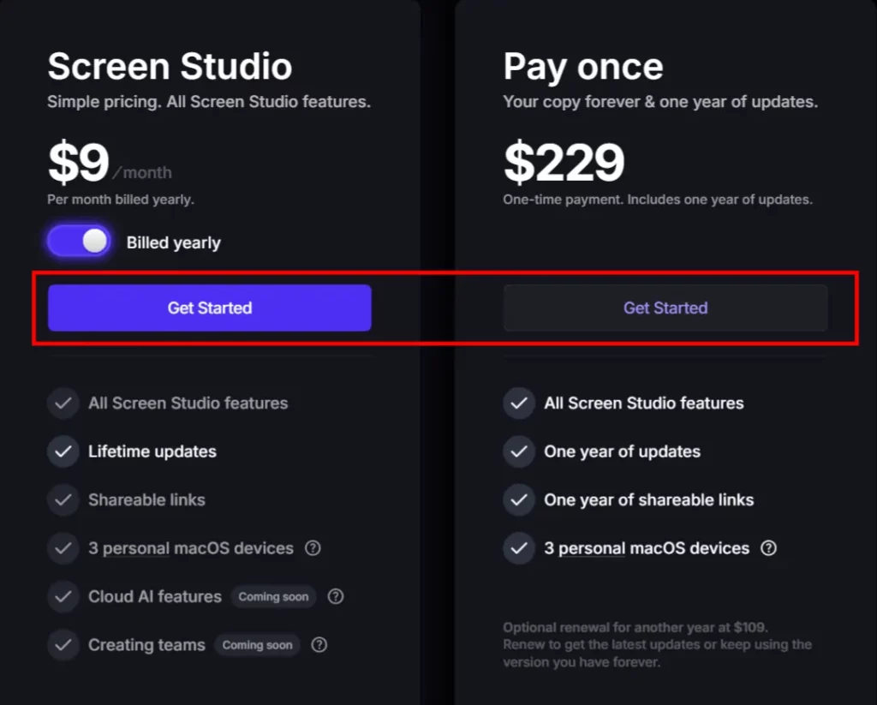This screenshot has width=877, height=705.
Task: Check All Screen Studio features in left plan
Action: (x=63, y=403)
